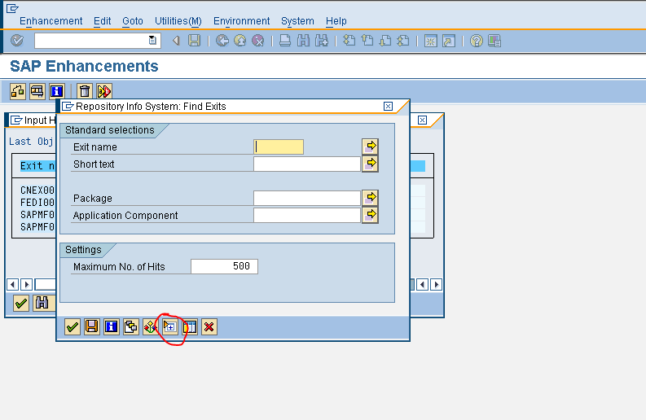Click the Exit name input field

point(279,147)
